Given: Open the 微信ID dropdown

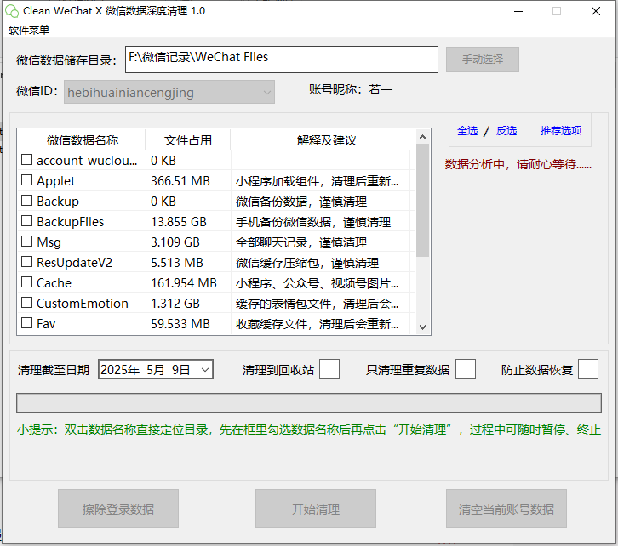Looking at the screenshot, I should click(169, 93).
